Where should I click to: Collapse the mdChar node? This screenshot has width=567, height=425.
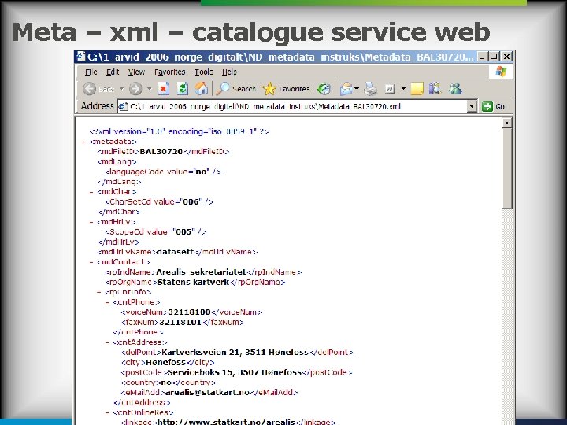pos(91,192)
